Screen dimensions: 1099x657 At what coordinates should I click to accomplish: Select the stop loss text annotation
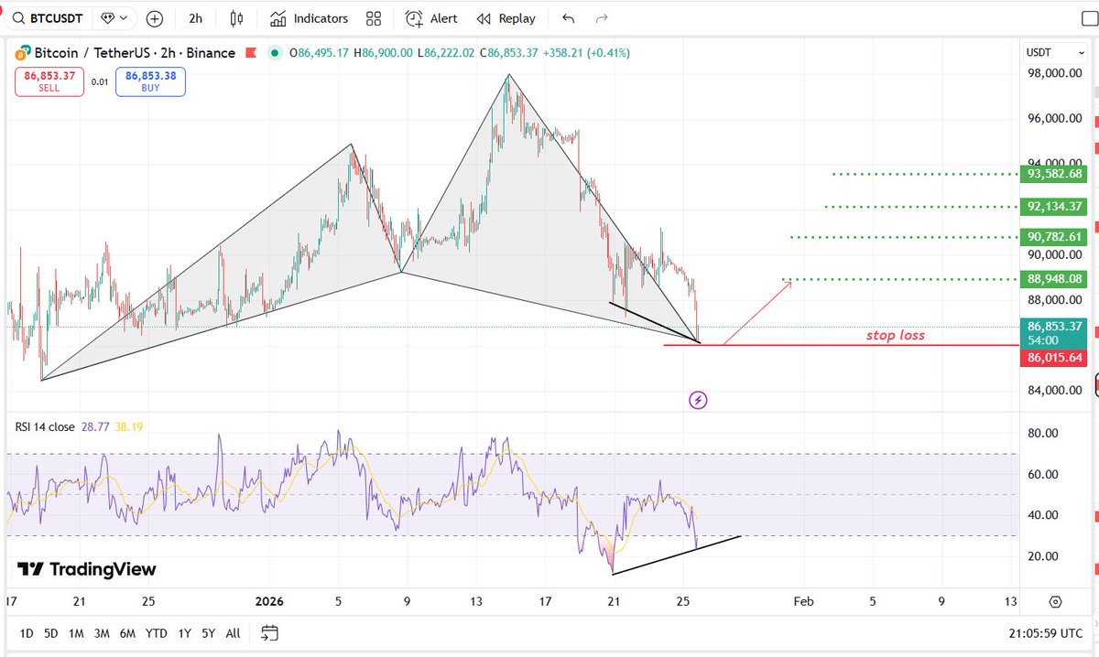pyautogui.click(x=896, y=335)
